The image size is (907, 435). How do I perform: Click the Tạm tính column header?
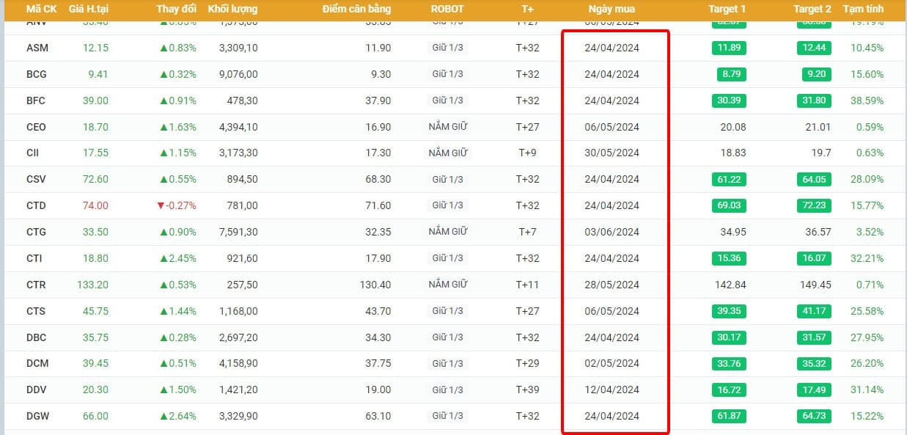(x=863, y=10)
